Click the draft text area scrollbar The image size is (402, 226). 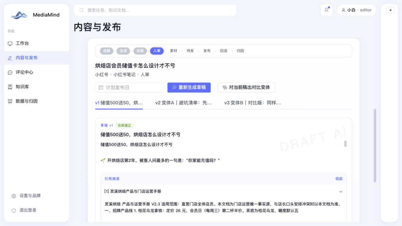coord(345,144)
